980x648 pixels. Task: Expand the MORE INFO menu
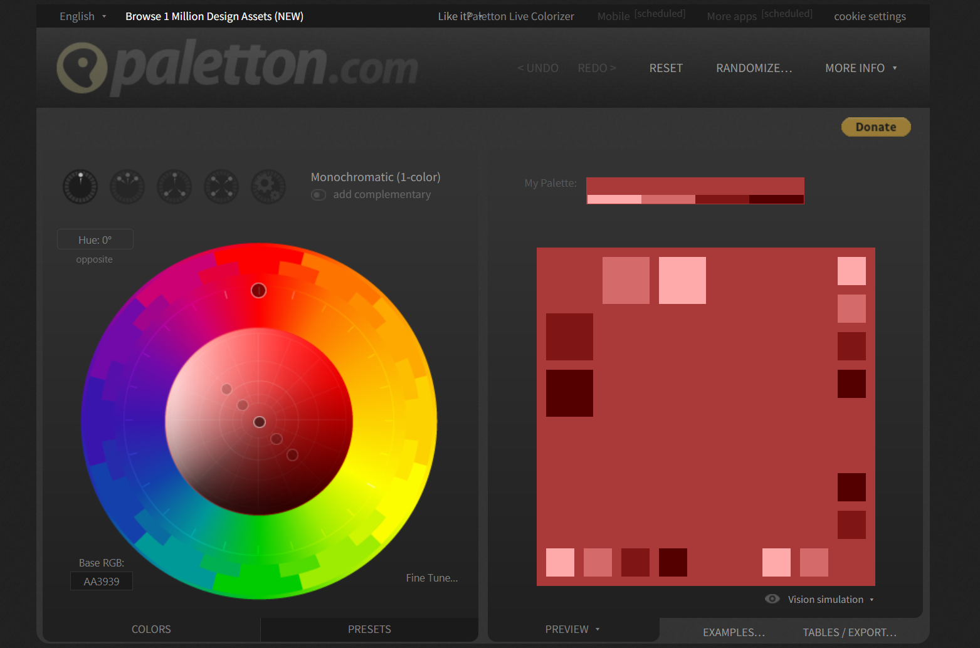click(861, 68)
